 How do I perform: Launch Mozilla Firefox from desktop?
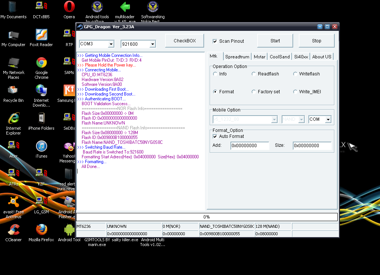(x=42, y=230)
